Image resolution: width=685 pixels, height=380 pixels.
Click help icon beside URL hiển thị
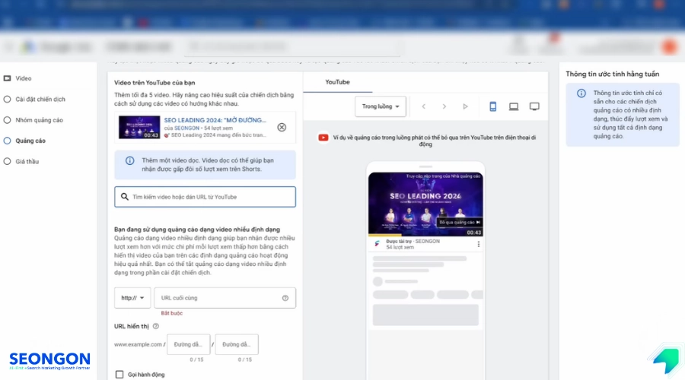click(x=156, y=326)
